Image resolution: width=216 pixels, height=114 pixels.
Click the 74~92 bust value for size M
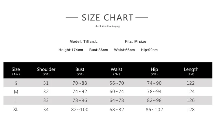tap(80, 92)
